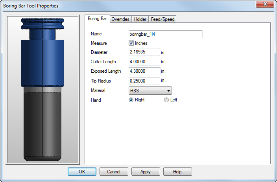Image resolution: width=277 pixels, height=182 pixels.
Task: Open the Holder tab
Action: coord(140,19)
